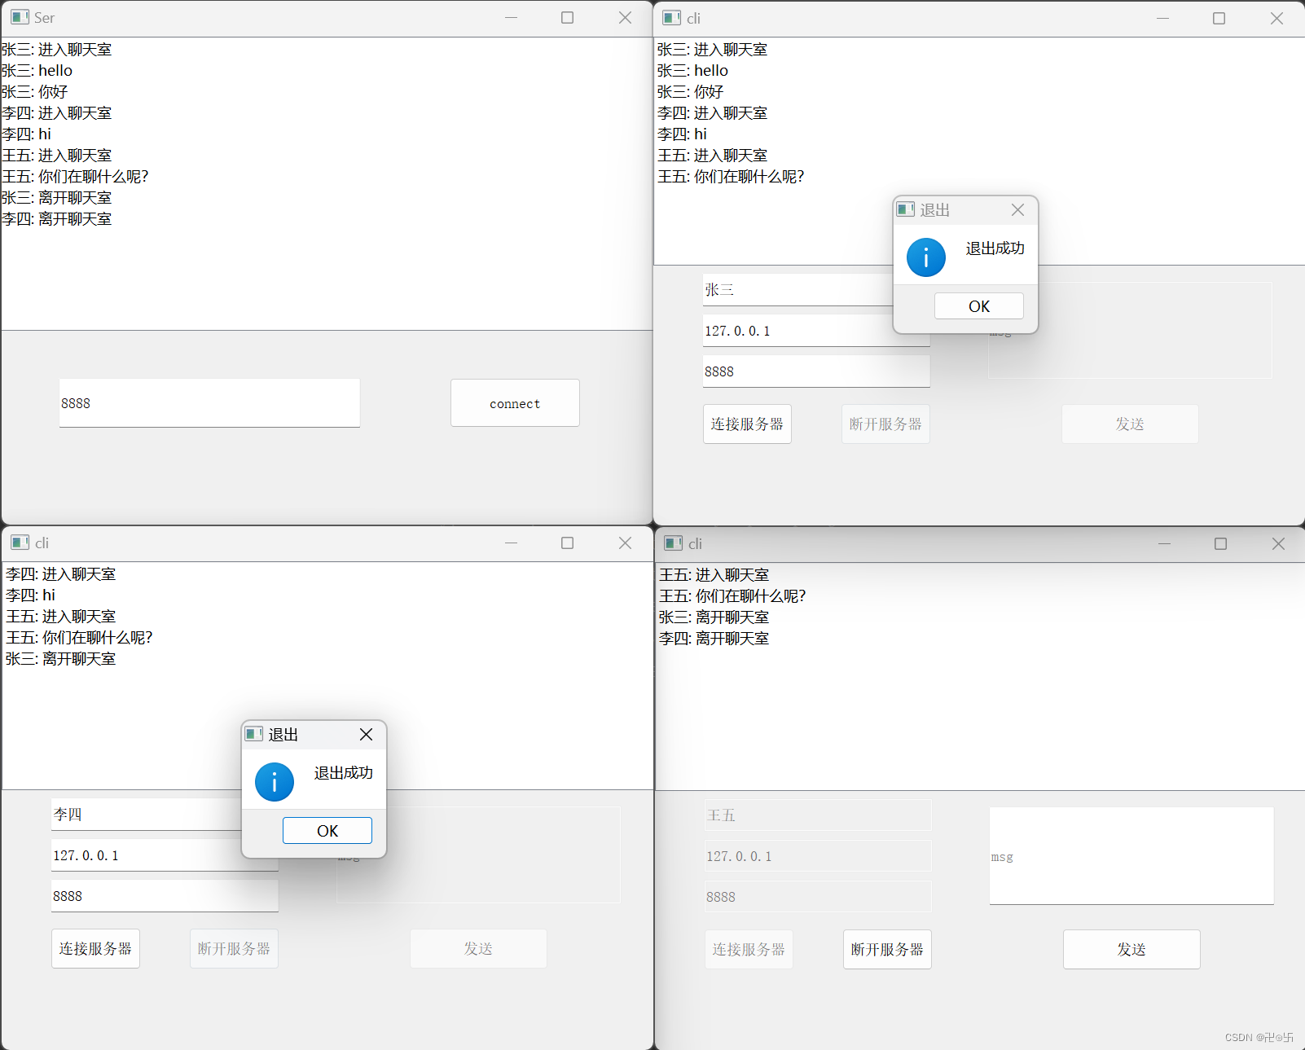Click '张三: 你好' line in the 张三 client log
1305x1050 pixels.
tap(691, 92)
